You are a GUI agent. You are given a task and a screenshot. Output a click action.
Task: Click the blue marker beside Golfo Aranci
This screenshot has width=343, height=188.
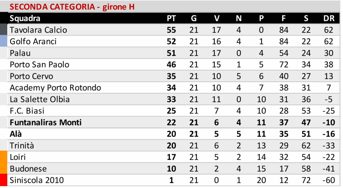coord(4,41)
